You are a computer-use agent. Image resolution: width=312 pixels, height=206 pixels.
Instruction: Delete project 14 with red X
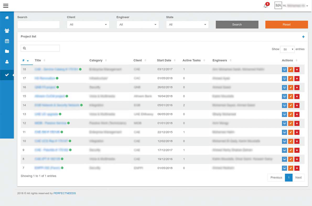pyautogui.click(x=297, y=105)
